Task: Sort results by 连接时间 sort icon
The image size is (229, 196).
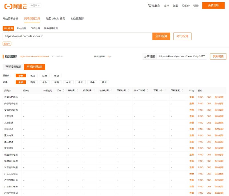Action: 111,91
